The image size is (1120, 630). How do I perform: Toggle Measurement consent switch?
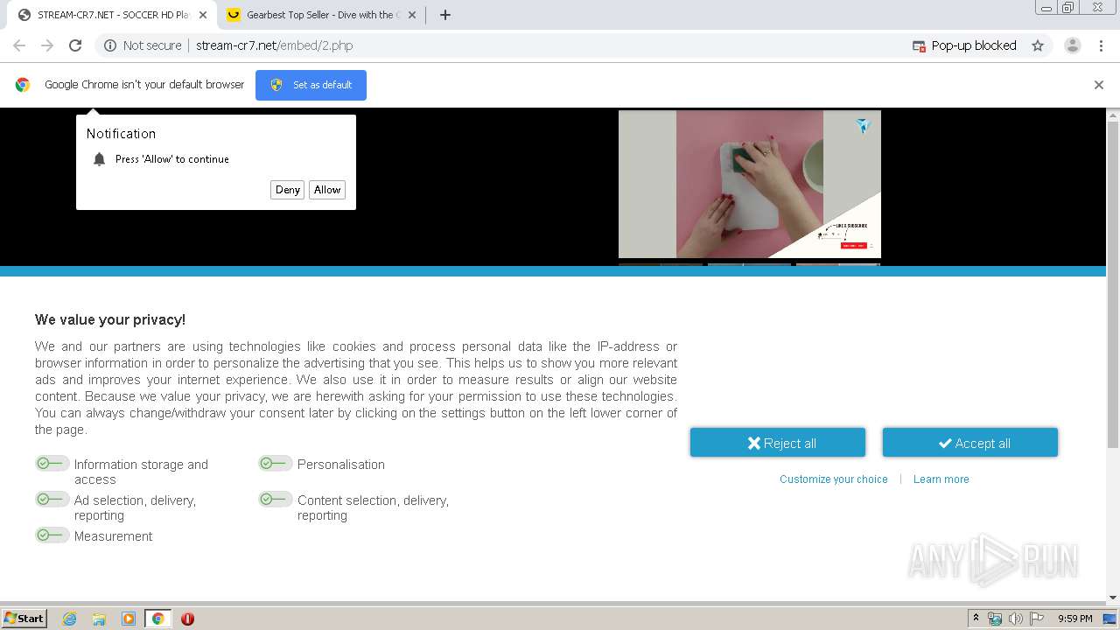click(52, 535)
